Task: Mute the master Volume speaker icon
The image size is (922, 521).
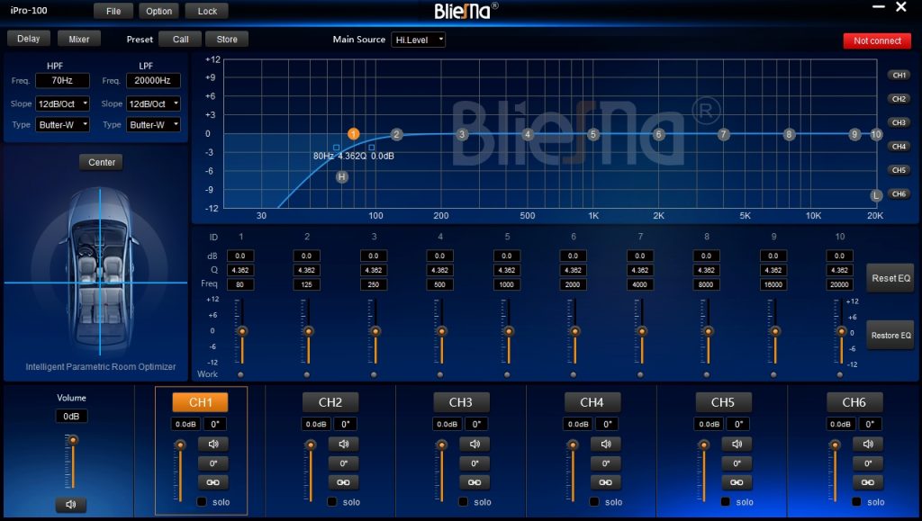Action: click(x=71, y=505)
